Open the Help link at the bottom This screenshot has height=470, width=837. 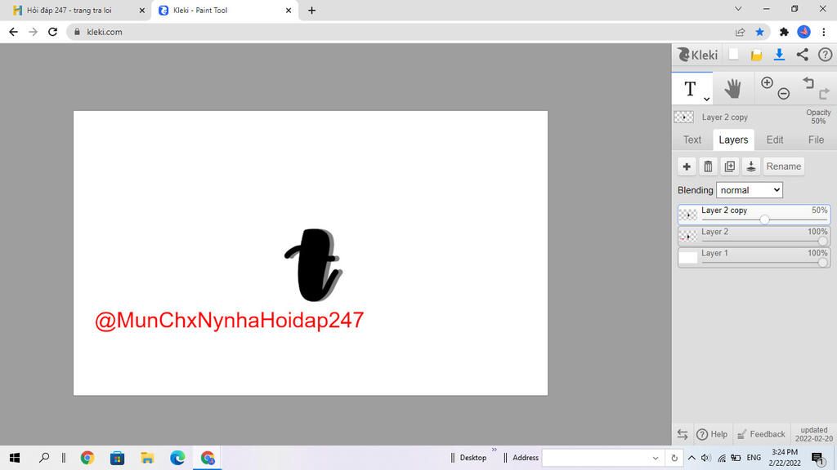[712, 434]
